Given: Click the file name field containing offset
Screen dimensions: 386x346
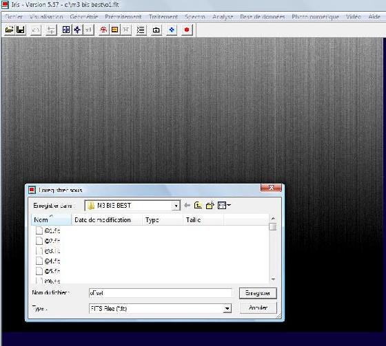Looking at the screenshot, I should [160, 293].
